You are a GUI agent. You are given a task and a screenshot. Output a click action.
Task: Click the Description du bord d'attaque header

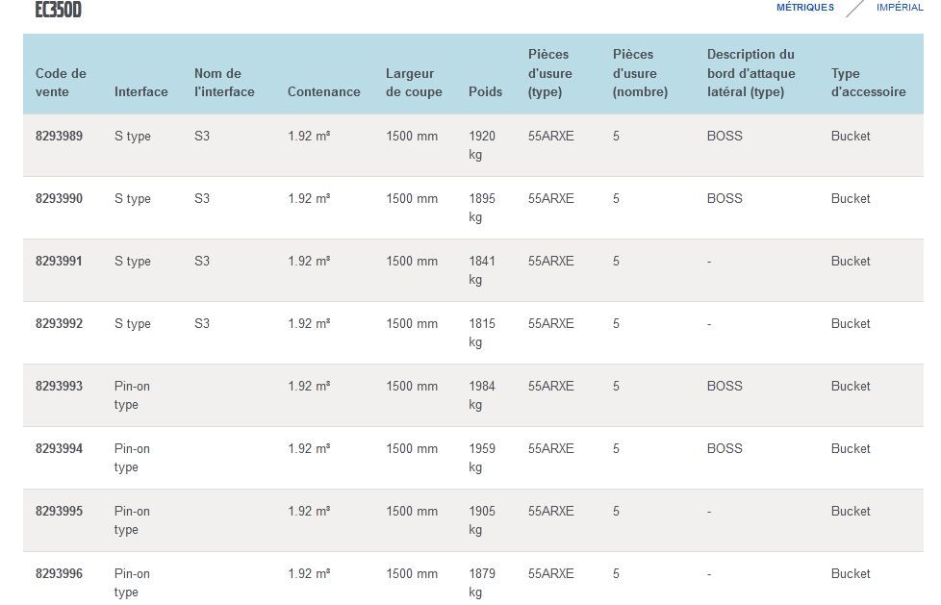pyautogui.click(x=750, y=73)
